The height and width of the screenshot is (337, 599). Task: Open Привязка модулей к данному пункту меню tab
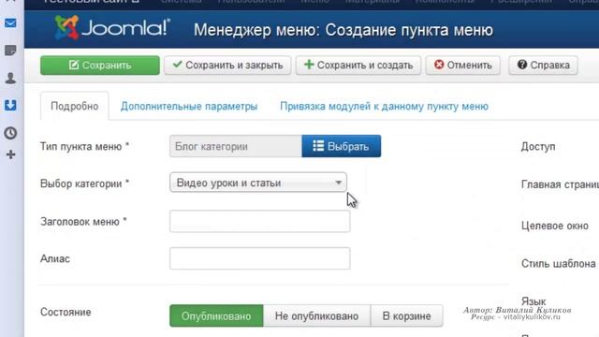384,106
